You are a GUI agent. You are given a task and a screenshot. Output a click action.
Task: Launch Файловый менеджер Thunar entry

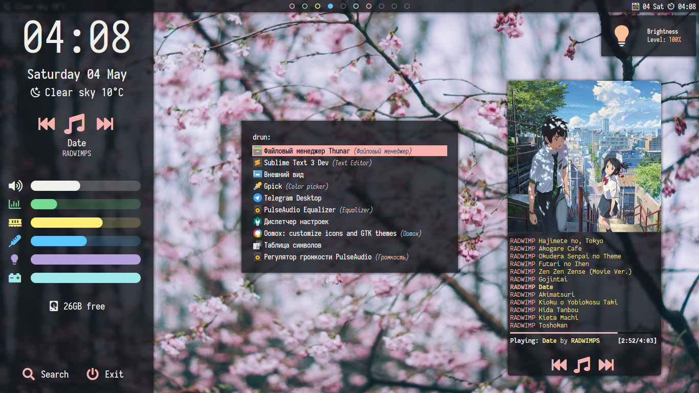(349, 151)
